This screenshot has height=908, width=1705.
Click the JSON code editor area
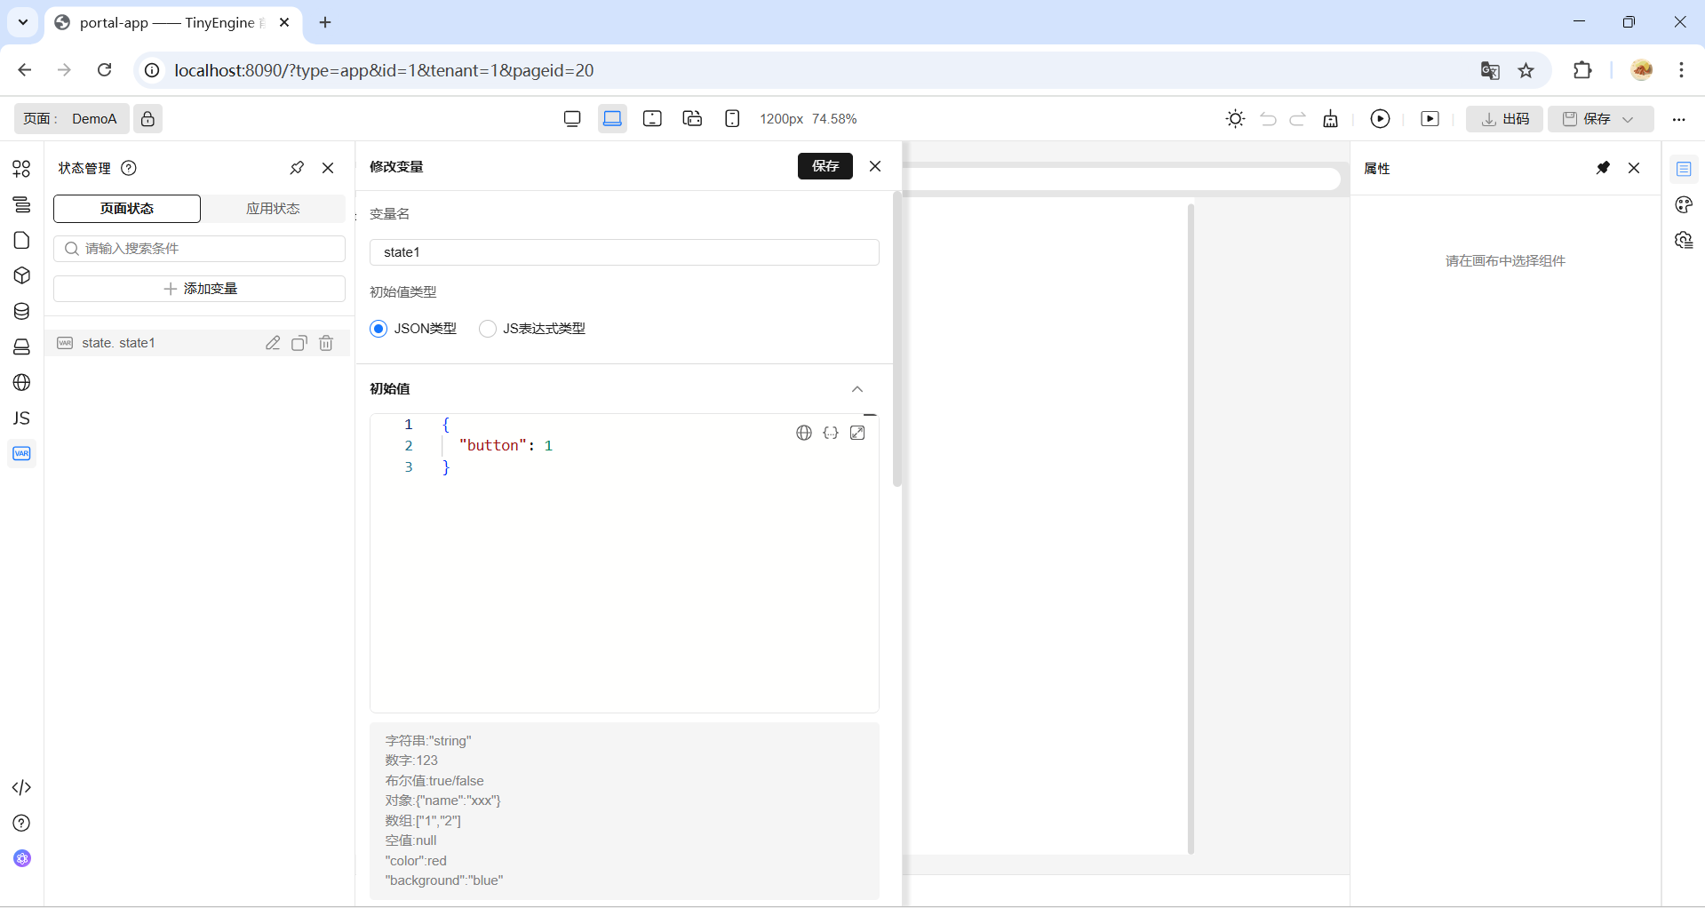pyautogui.click(x=625, y=563)
